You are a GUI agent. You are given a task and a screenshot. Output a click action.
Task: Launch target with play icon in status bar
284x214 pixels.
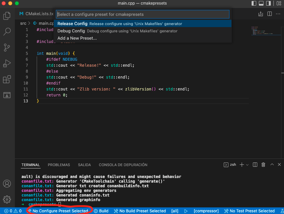point(186,211)
